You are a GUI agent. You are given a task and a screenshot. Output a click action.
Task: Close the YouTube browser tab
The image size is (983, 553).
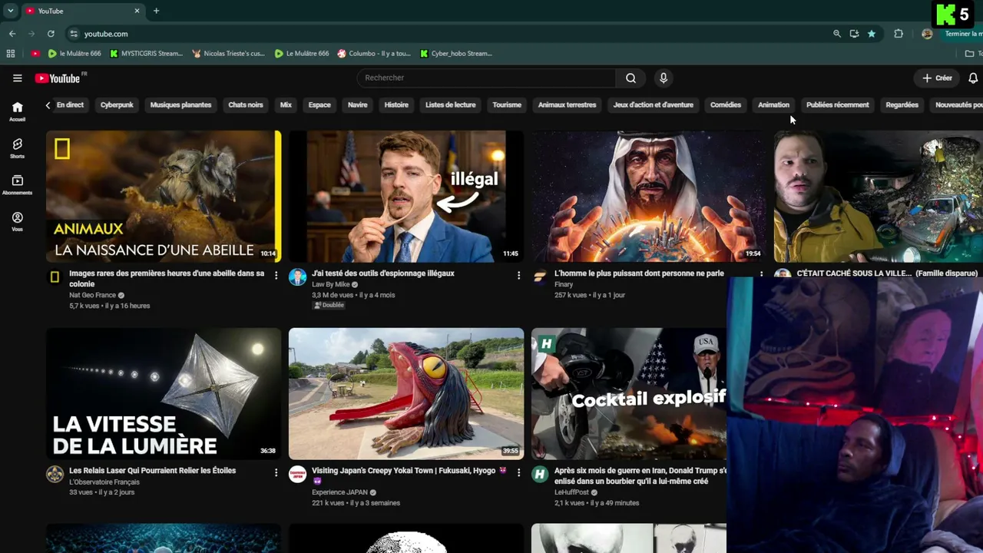pos(137,11)
